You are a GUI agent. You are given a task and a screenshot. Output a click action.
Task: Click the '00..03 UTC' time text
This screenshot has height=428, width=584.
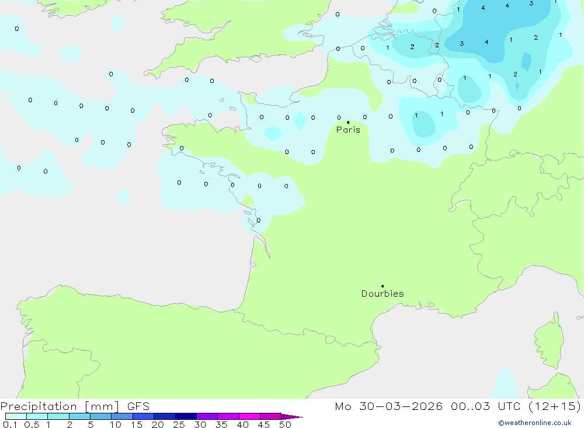(485, 406)
